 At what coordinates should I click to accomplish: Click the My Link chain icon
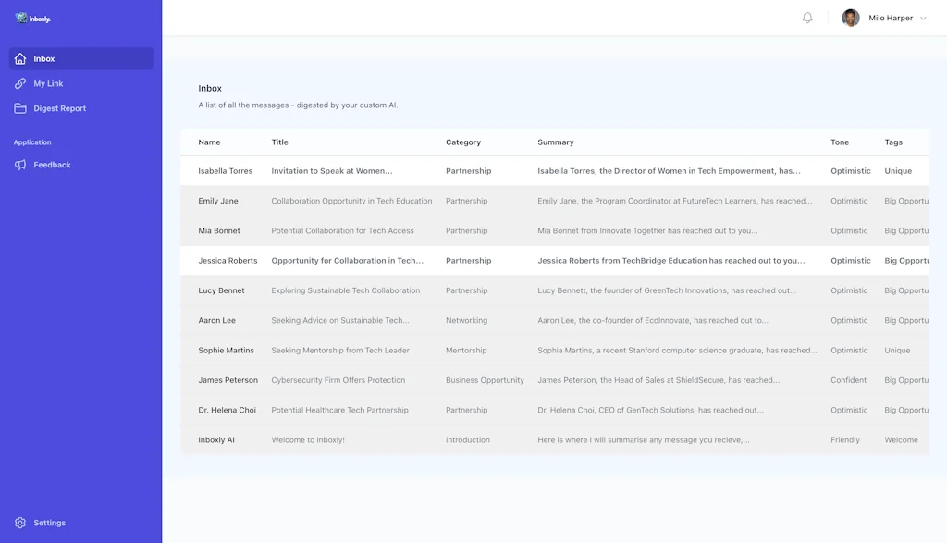click(x=20, y=83)
